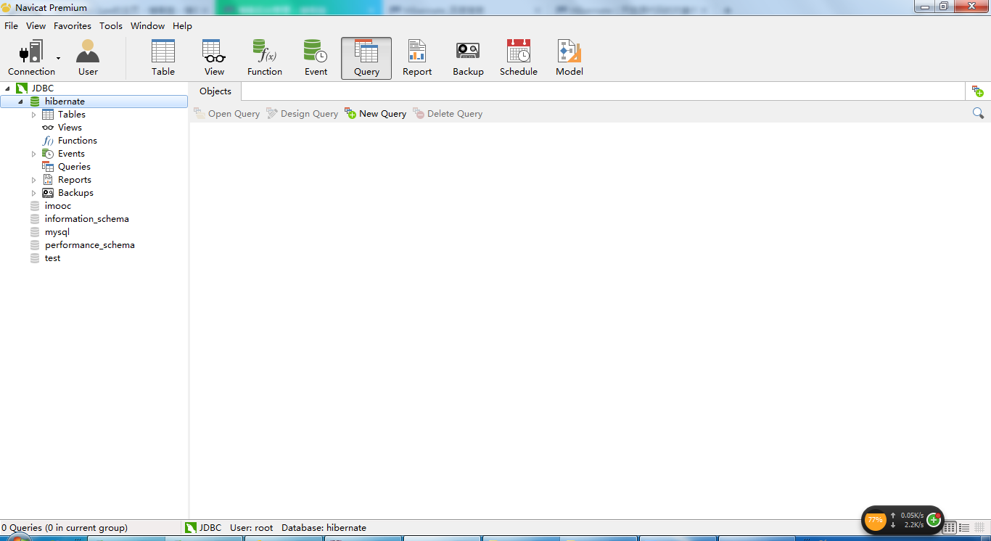Image resolution: width=991 pixels, height=541 pixels.
Task: Click the Design Query button
Action: pyautogui.click(x=303, y=114)
